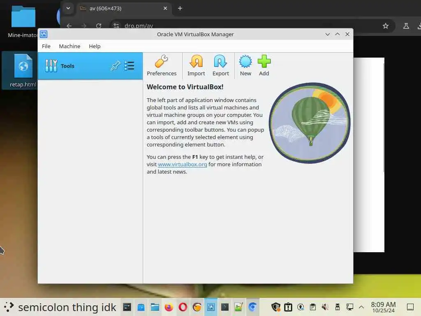Open the browser tab search dropdown
Viewport: 421px width, 316px height.
(x=68, y=8)
